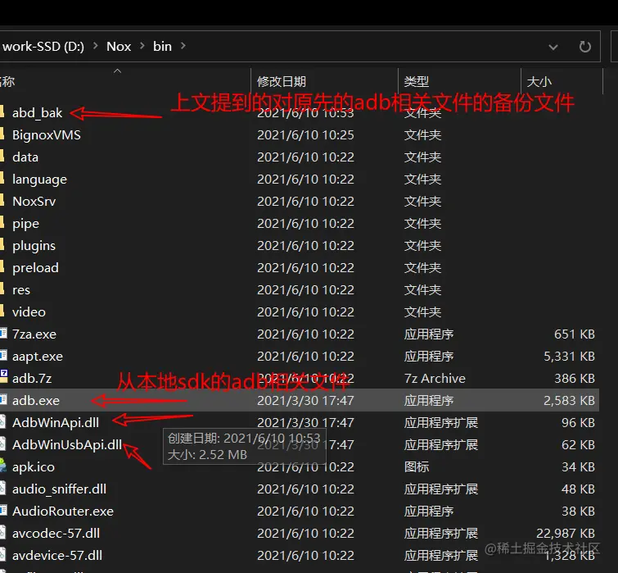
Task: Click the data folder icon
Action: [2, 157]
